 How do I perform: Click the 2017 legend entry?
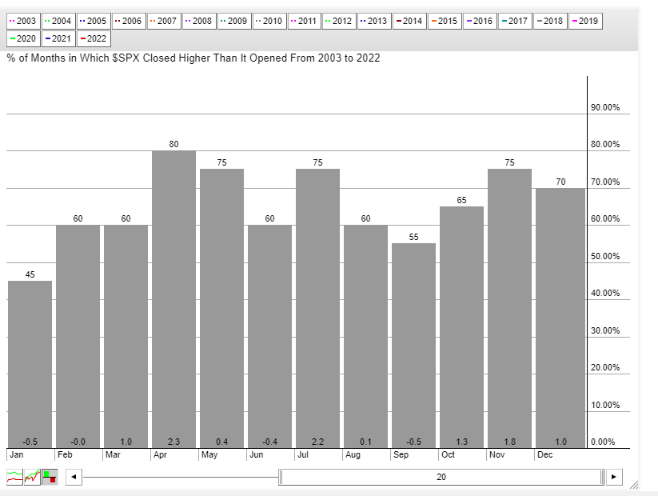click(x=515, y=21)
